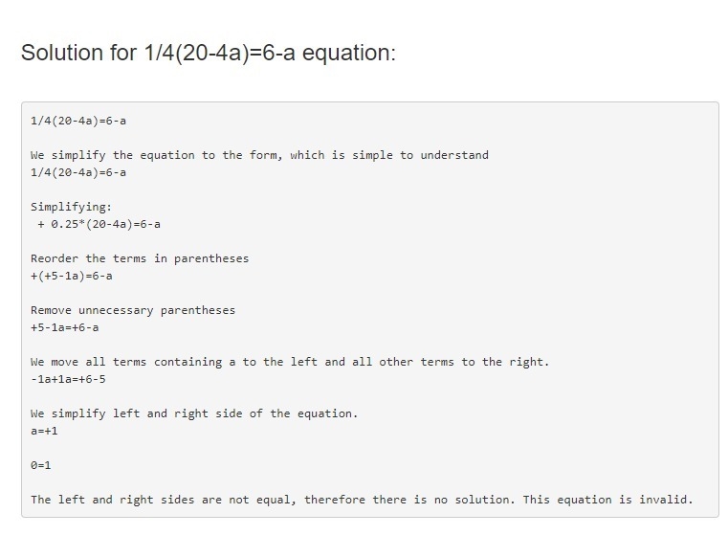Click the 'We simplify the equation to the form' sentence
The height and width of the screenshot is (558, 728).
[x=259, y=155]
